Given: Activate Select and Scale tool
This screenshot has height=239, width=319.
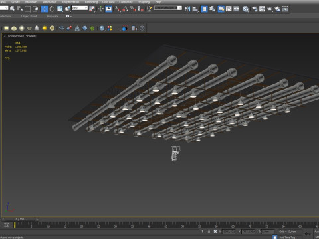Looking at the screenshot, I should pos(60,9).
